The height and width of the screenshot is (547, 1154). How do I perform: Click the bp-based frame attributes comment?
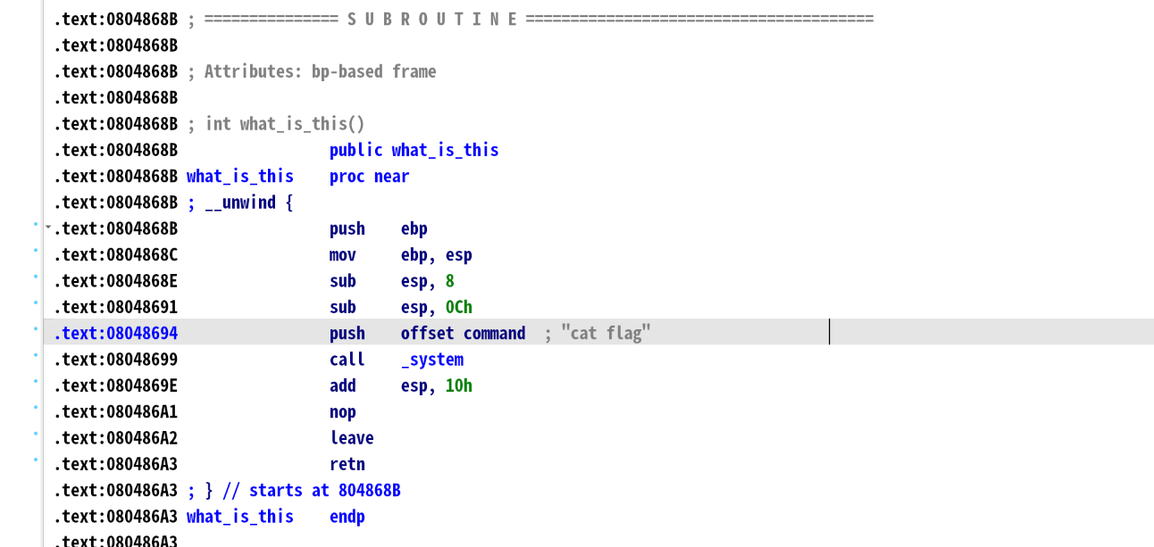[320, 70]
